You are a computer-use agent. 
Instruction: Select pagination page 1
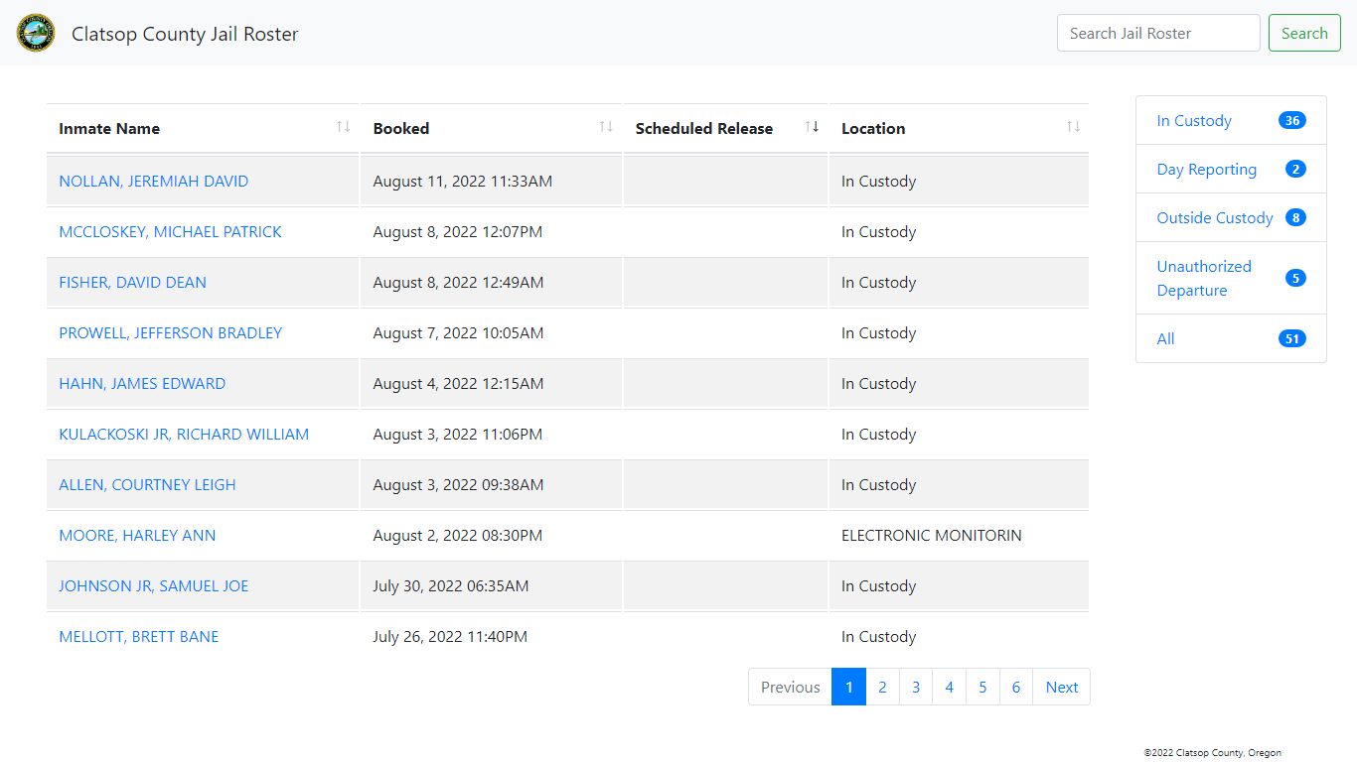pyautogui.click(x=848, y=687)
